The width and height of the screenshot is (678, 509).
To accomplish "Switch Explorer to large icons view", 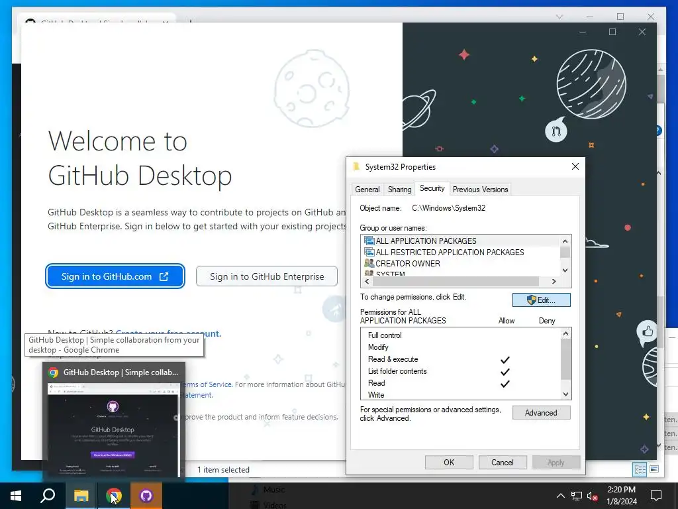I will coord(654,469).
